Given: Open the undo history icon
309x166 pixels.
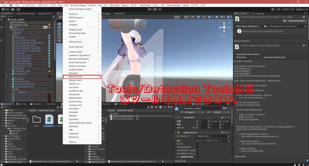Looking at the screenshot, I should click(273, 9).
